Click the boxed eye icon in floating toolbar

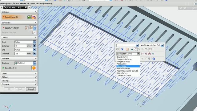click(x=136, y=49)
